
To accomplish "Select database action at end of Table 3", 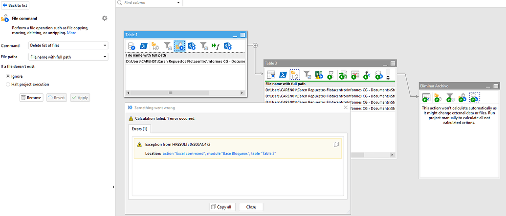I will pyautogui.click(x=378, y=75).
